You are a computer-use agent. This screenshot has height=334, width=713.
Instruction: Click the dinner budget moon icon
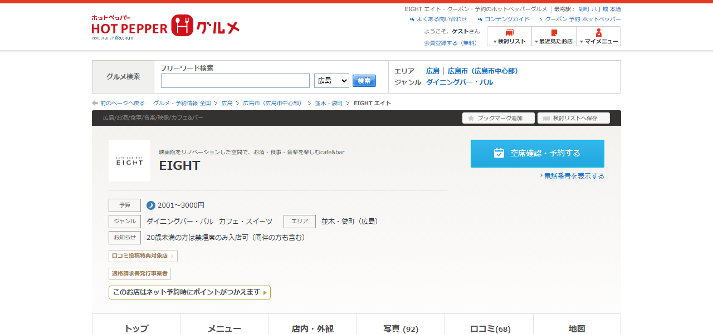click(151, 205)
